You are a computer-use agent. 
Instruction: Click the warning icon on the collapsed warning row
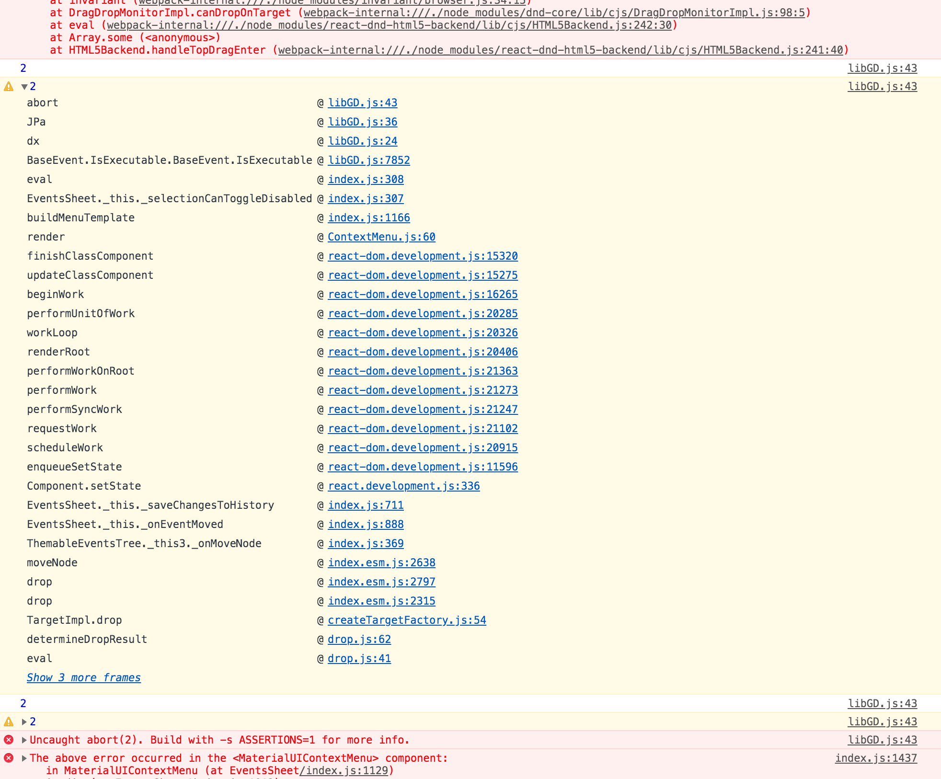pos(8,722)
